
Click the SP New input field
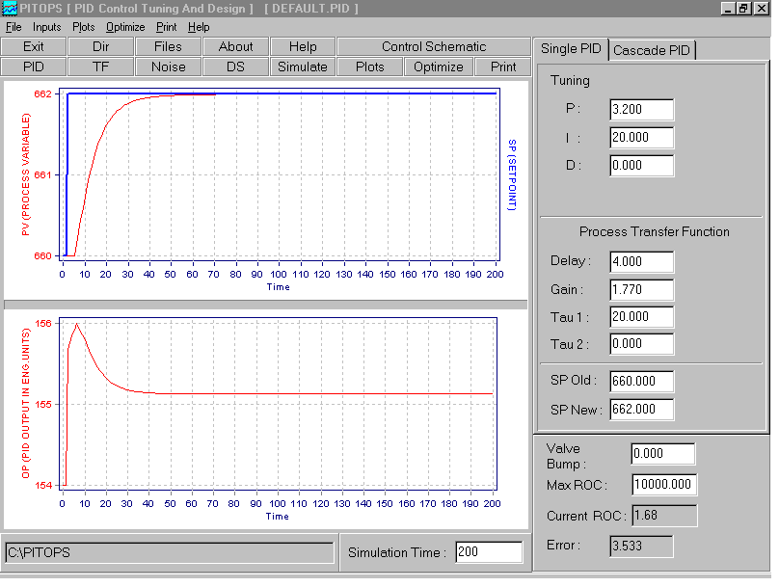tap(641, 409)
